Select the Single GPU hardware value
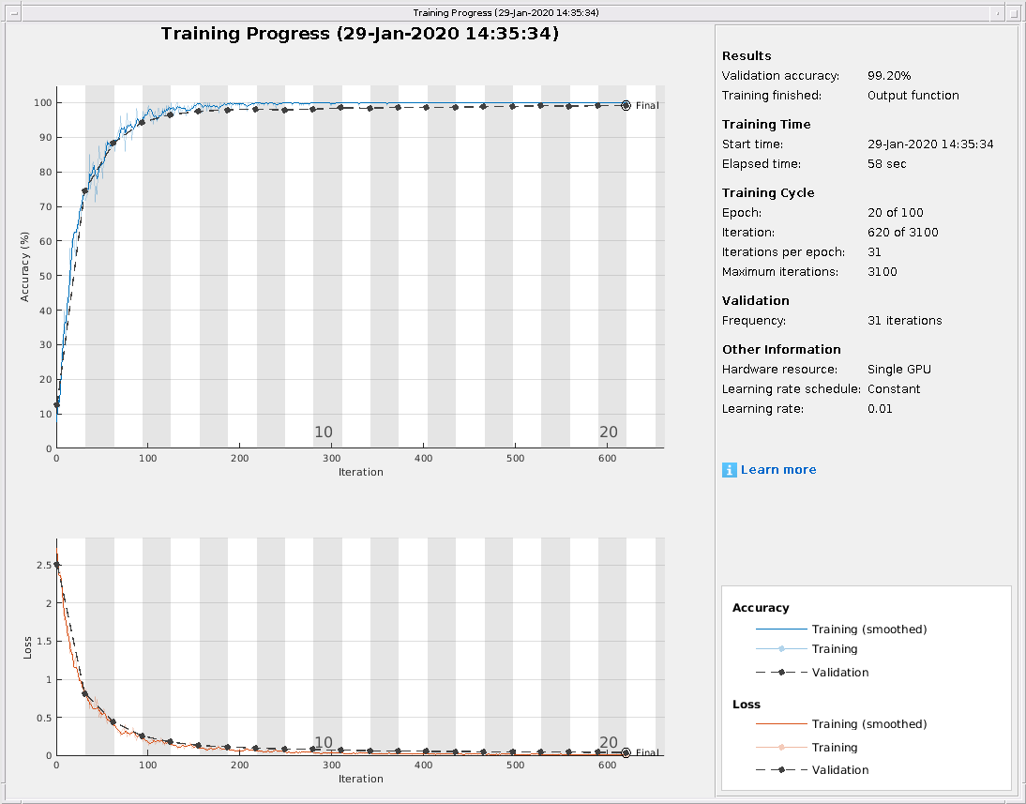The width and height of the screenshot is (1026, 804). [899, 370]
